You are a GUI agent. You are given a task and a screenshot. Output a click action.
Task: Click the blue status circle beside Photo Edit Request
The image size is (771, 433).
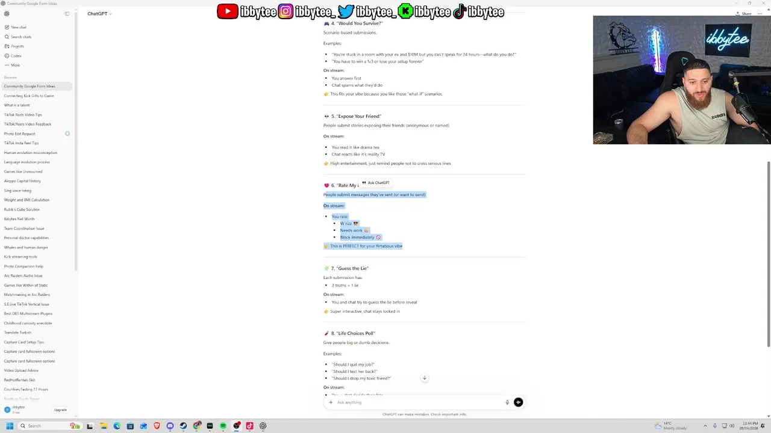[x=67, y=134]
